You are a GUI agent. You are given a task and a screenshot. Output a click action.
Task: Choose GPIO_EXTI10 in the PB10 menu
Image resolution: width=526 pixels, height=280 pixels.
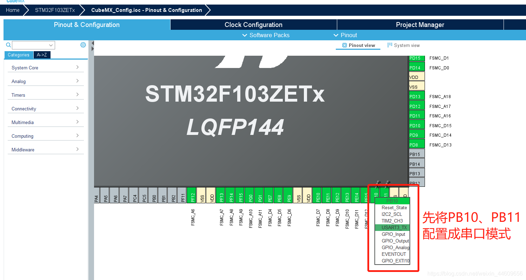click(392, 261)
